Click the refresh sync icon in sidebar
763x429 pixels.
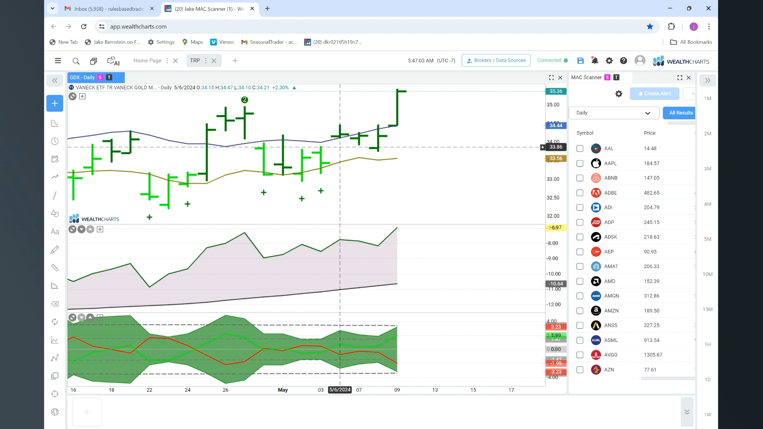55,322
